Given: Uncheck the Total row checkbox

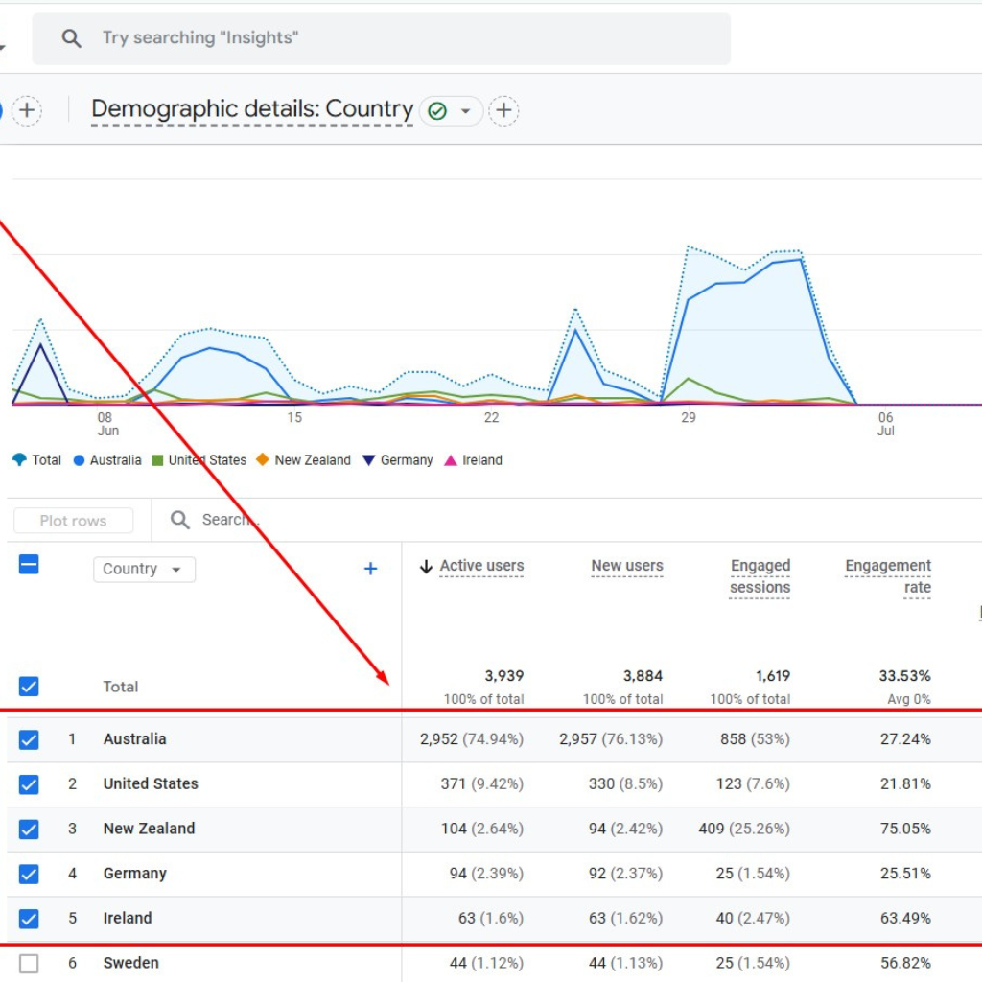Looking at the screenshot, I should (28, 686).
